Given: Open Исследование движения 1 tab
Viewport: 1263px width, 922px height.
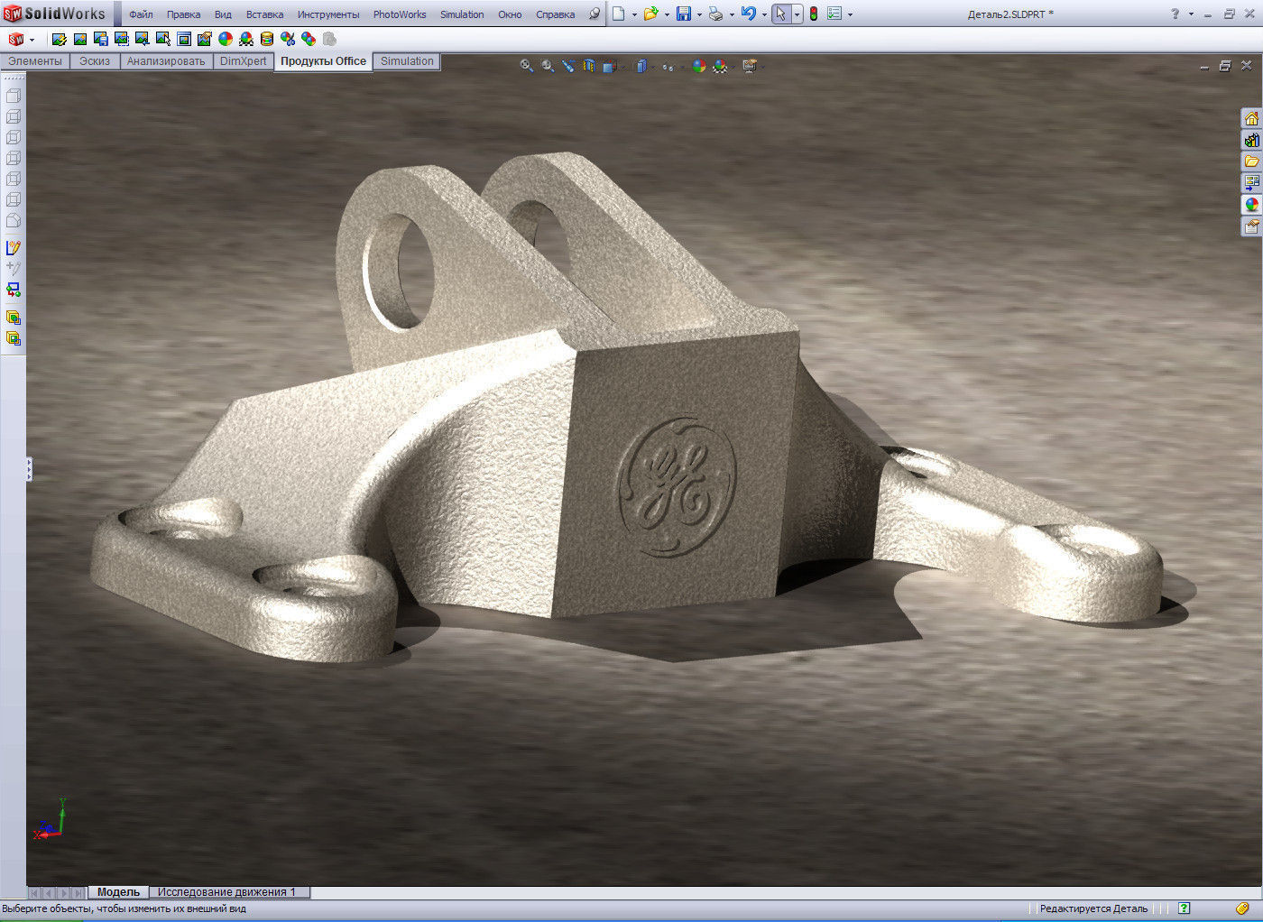Looking at the screenshot, I should point(226,891).
